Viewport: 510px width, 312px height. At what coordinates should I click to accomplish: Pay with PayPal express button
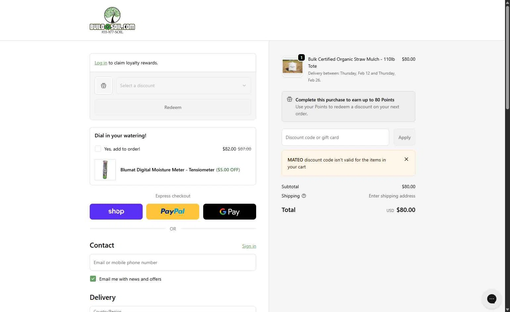(x=173, y=212)
